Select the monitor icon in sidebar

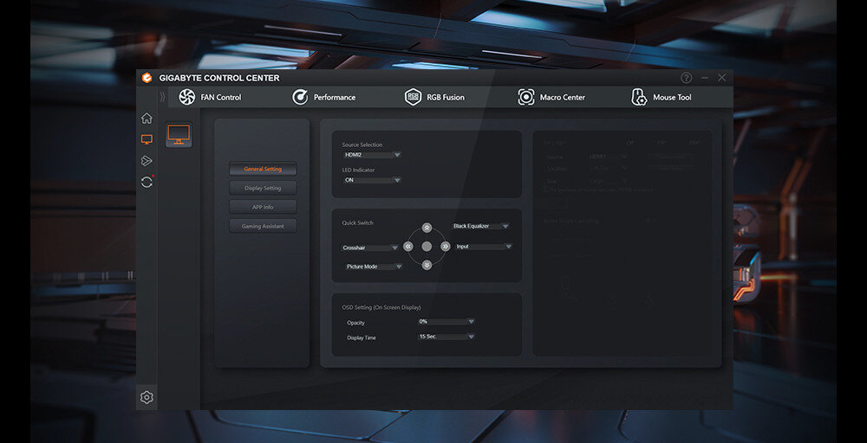(147, 139)
